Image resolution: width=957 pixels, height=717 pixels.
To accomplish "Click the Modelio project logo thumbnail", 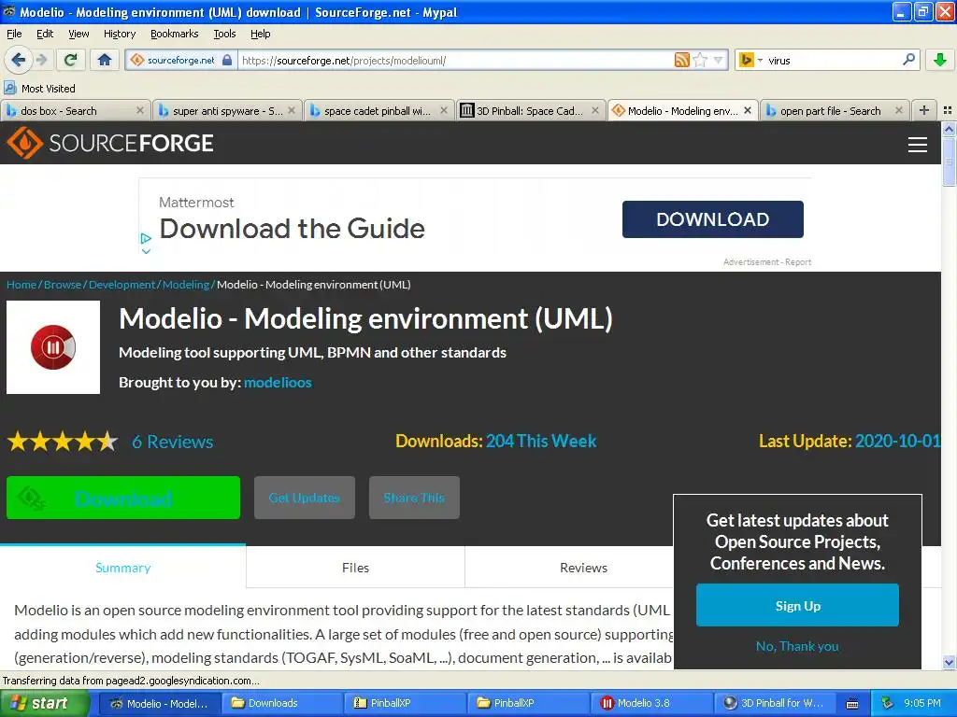I will pos(53,347).
